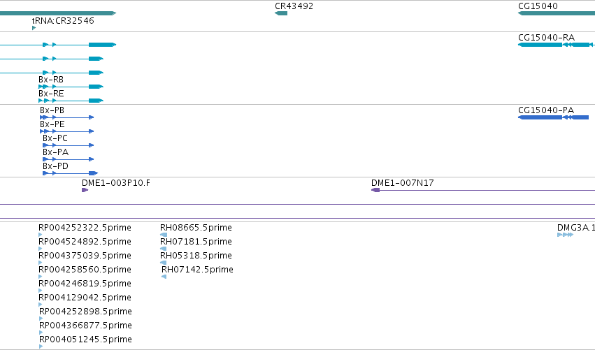Click RP004252322.5prime EST label
The height and width of the screenshot is (350, 595).
point(85,228)
